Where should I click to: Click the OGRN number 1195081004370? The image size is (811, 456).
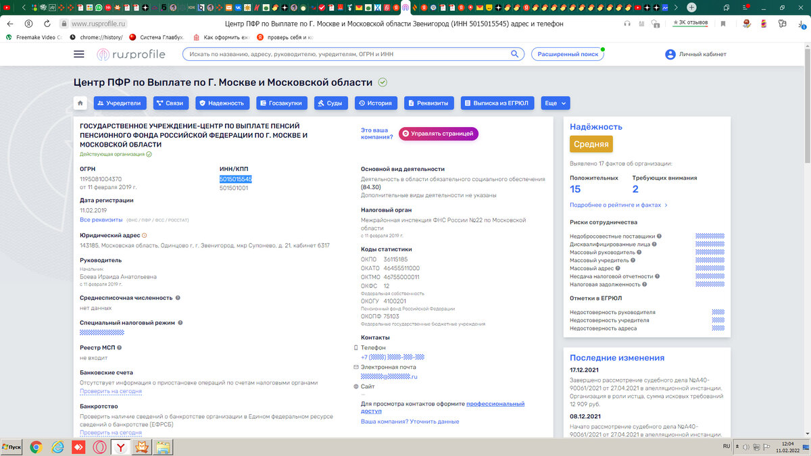101,179
